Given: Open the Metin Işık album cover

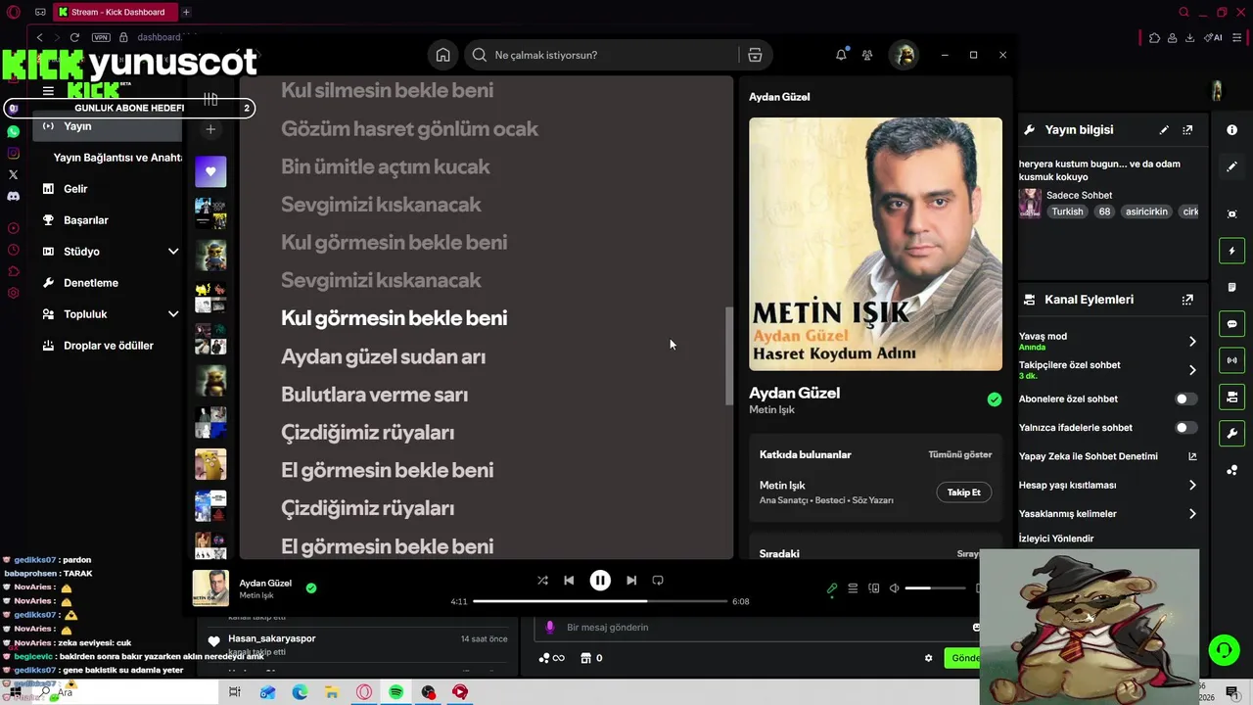Looking at the screenshot, I should coord(875,244).
